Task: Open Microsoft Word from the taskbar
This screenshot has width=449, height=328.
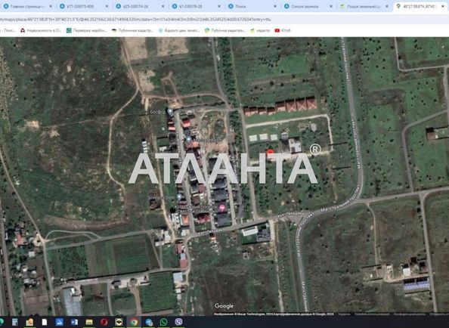Action: coord(74,322)
